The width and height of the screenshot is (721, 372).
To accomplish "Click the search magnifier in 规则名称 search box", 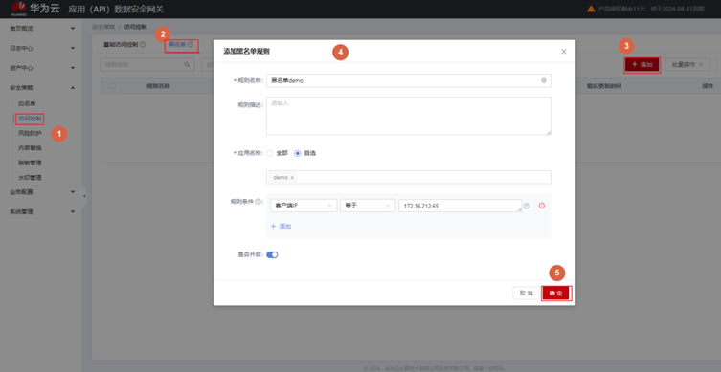I will click(x=187, y=65).
